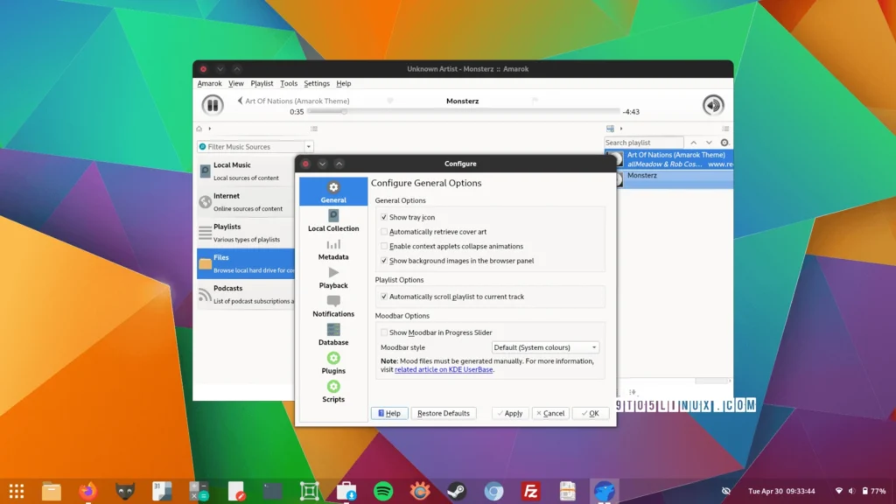Open the playlist panel list menu icon
896x504 pixels.
[725, 129]
